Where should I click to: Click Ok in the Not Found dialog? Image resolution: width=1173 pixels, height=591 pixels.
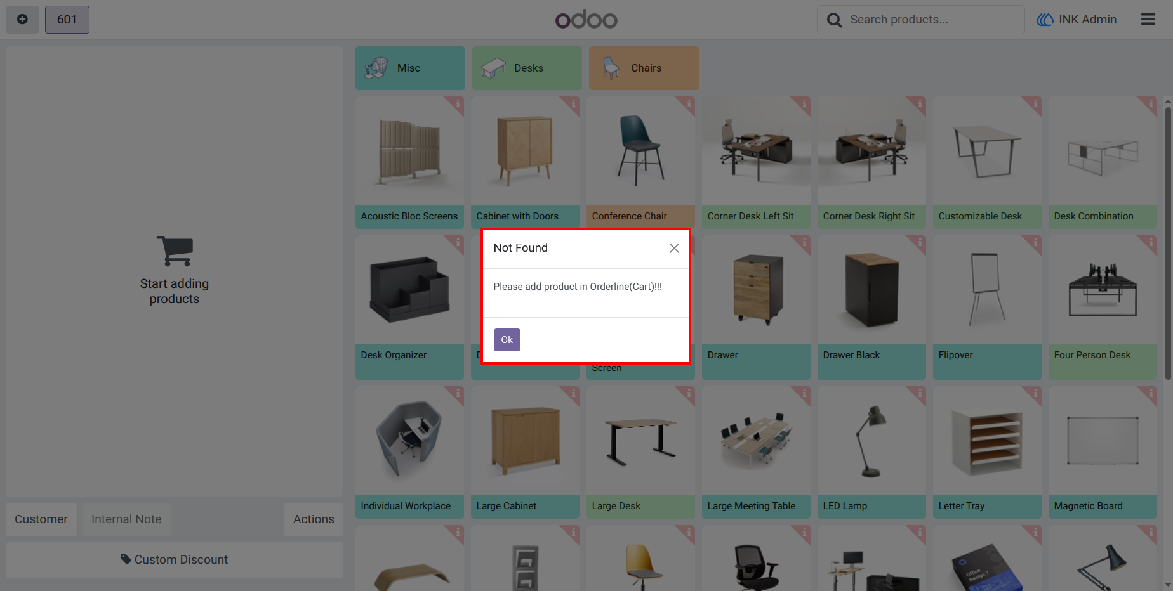[x=507, y=340]
